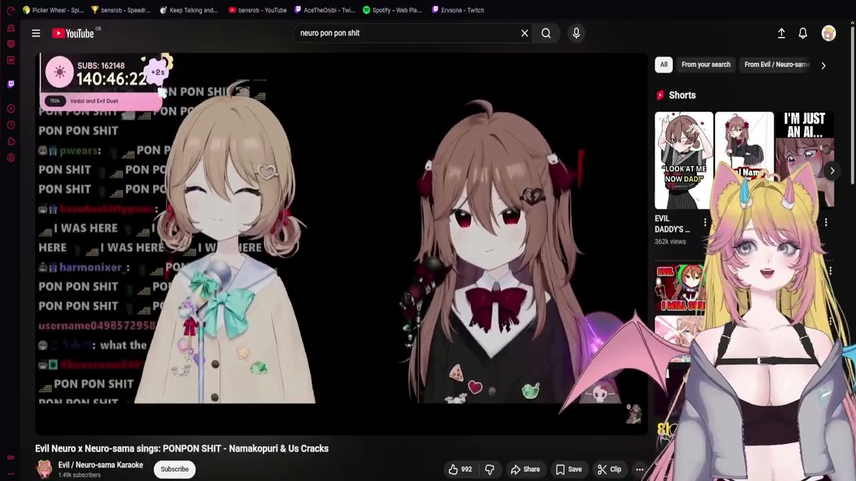Open history clock in the sidebar
Viewport: 856px width, 481px height.
pos(11,125)
